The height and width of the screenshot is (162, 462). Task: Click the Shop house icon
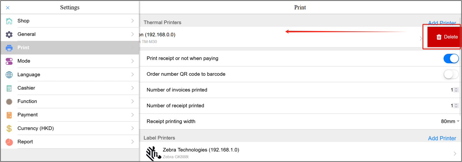coord(9,21)
